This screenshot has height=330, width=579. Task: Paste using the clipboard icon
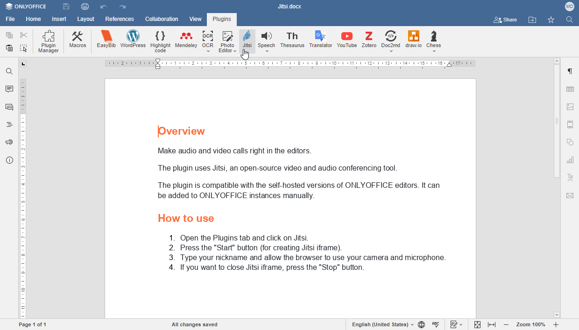pyautogui.click(x=9, y=48)
